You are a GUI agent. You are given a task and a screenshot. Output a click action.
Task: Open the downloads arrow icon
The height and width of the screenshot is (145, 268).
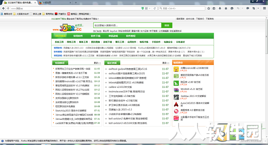coord(220,8)
